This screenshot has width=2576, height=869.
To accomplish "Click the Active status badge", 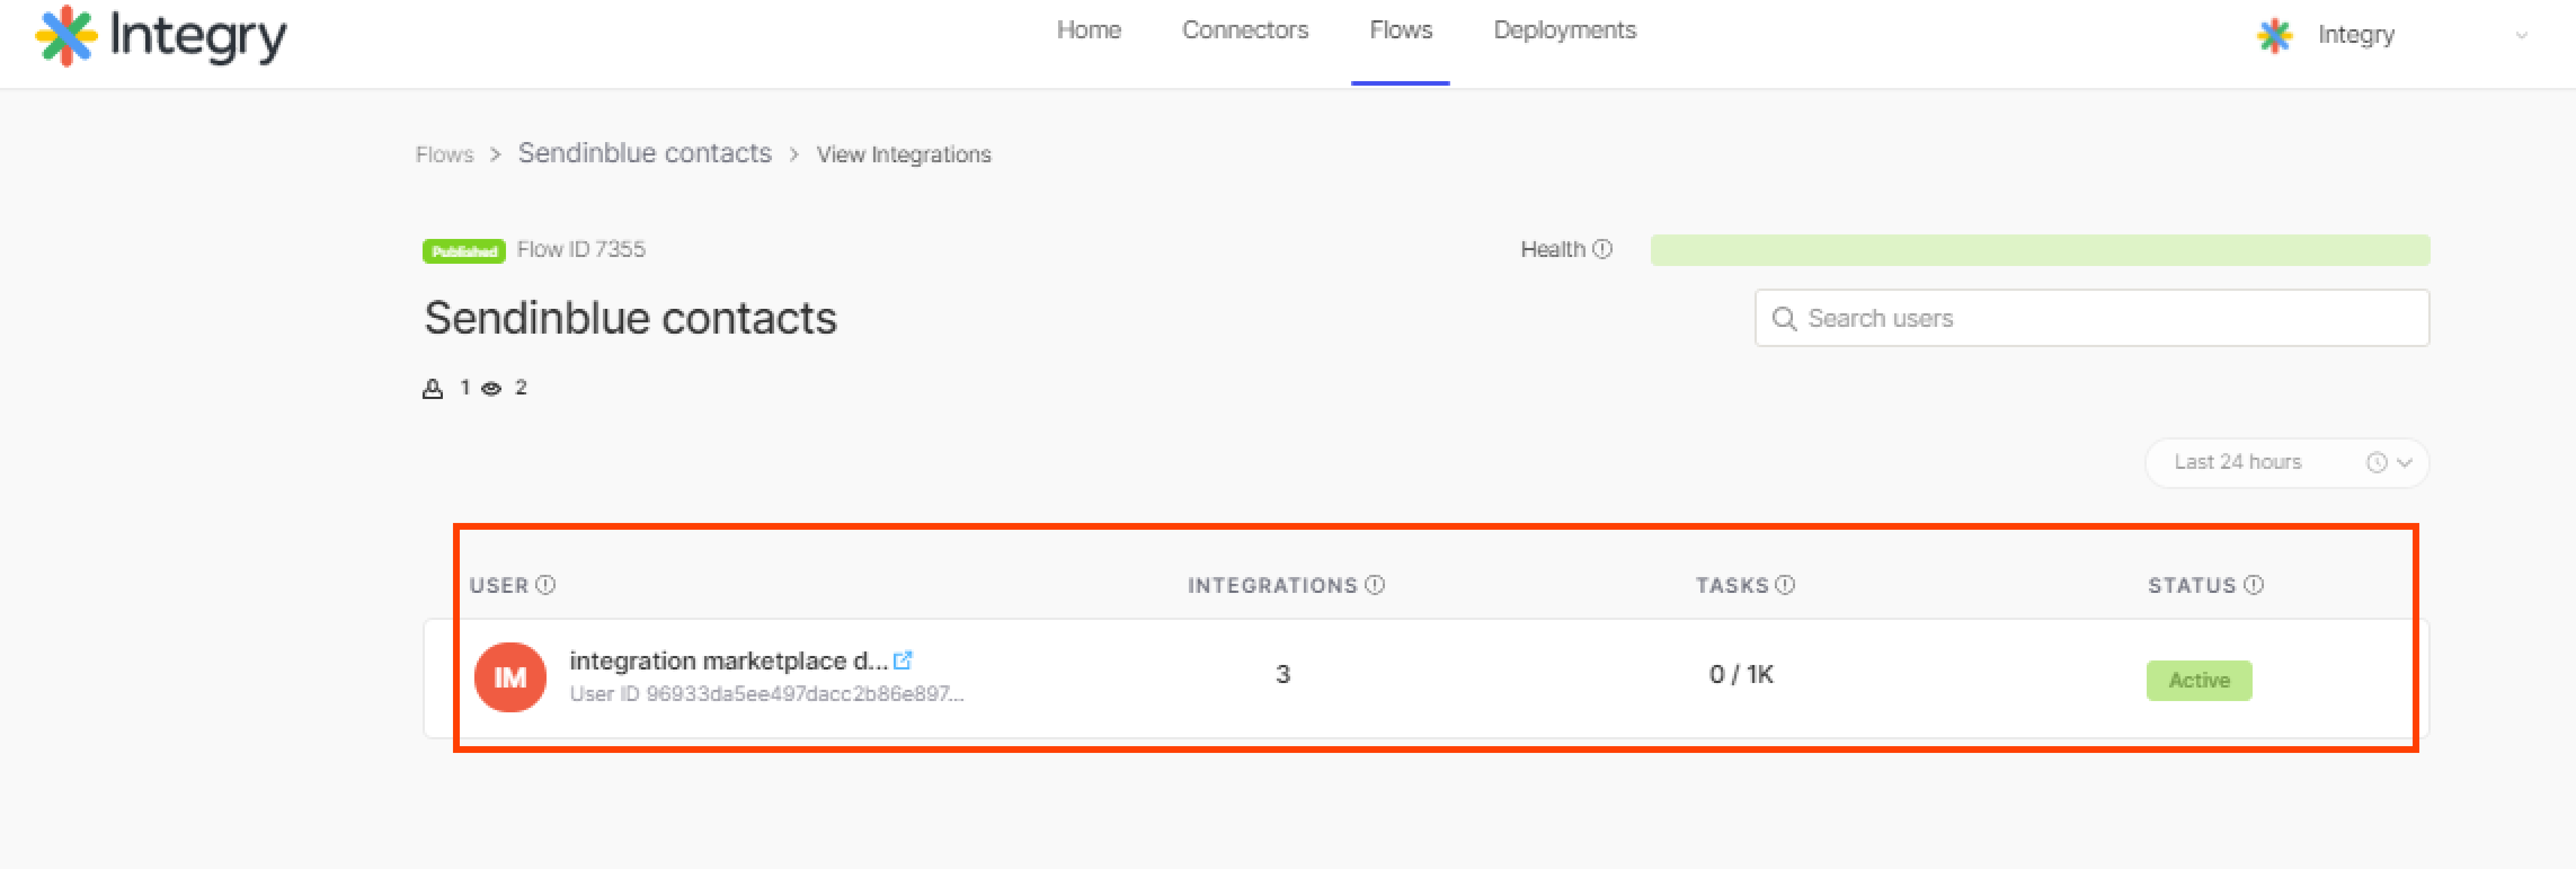I will point(2199,680).
